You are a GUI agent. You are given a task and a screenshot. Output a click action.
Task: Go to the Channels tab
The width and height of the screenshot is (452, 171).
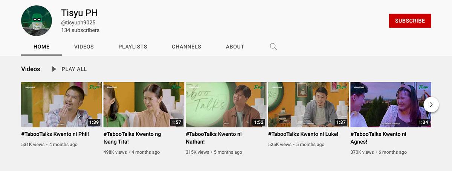coord(186,47)
